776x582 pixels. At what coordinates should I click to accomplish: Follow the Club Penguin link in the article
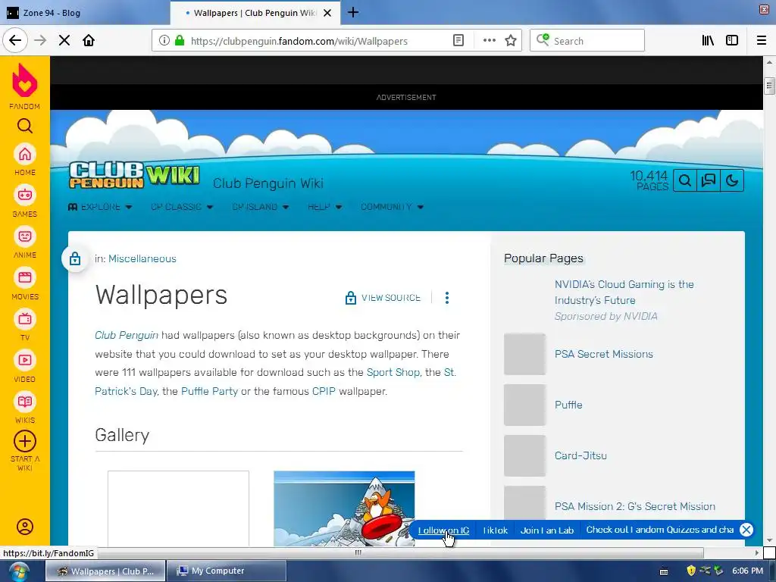pos(127,335)
